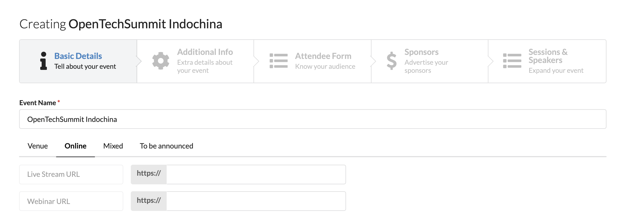Select the To be announced tab

point(166,146)
